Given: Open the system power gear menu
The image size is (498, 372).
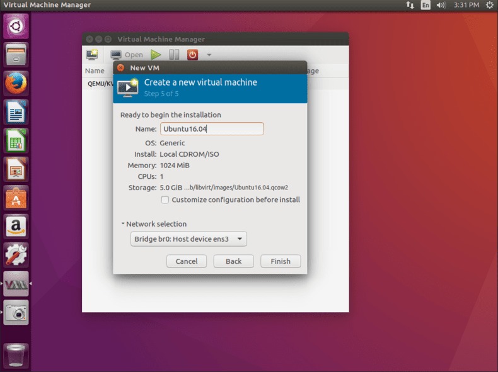Looking at the screenshot, I should (489, 5).
